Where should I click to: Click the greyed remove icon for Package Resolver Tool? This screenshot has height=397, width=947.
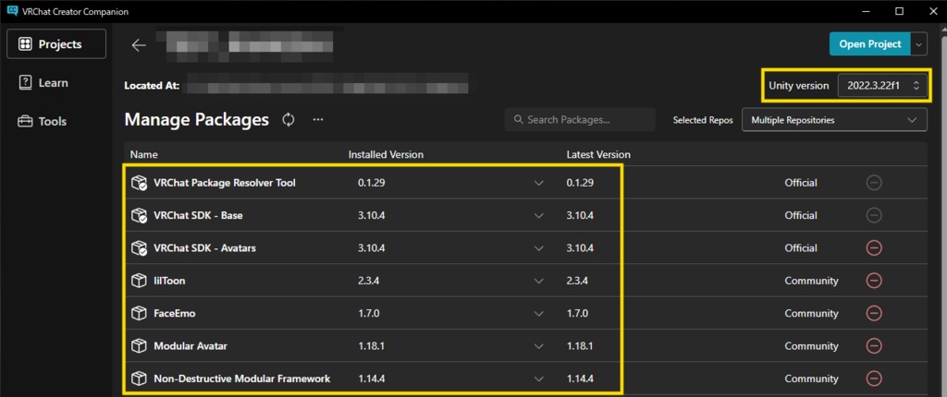click(874, 183)
